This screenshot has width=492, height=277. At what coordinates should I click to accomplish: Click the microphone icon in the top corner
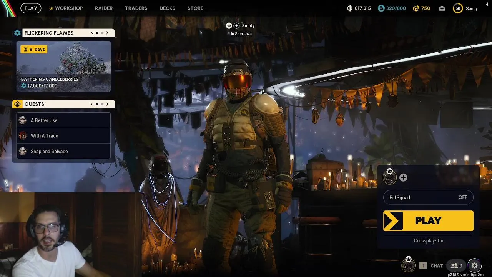(x=488, y=4)
